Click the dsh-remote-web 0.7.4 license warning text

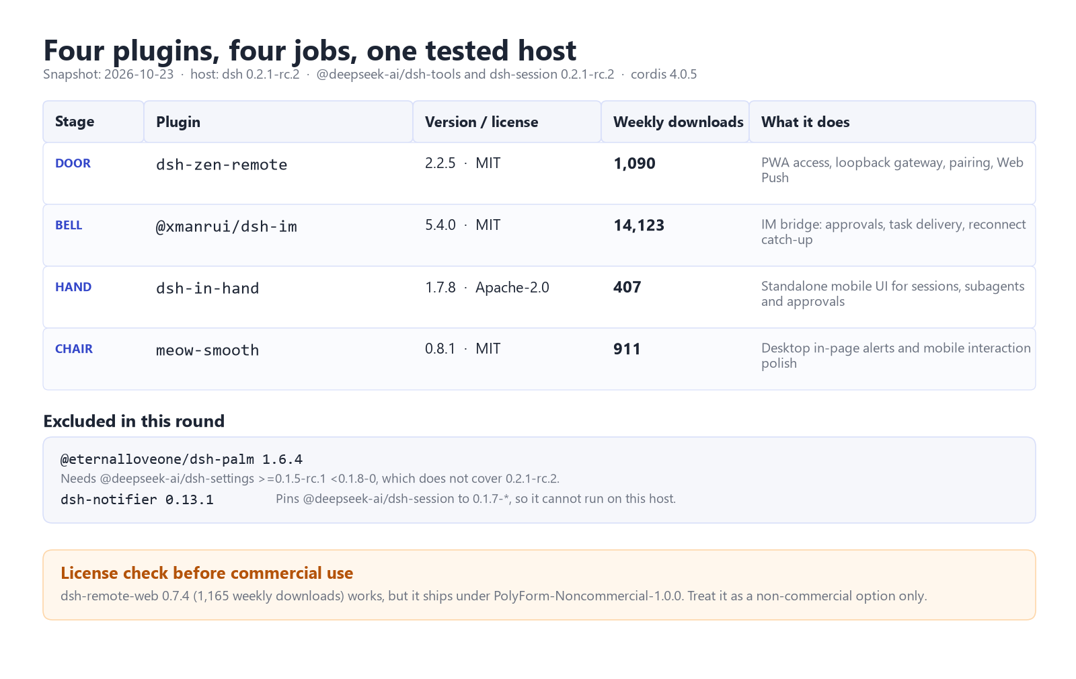click(494, 596)
